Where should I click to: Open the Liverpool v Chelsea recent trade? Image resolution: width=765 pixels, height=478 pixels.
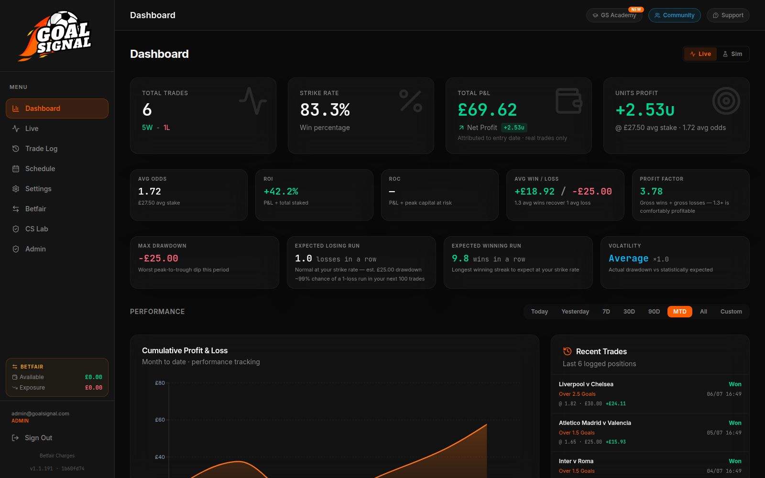click(x=650, y=394)
